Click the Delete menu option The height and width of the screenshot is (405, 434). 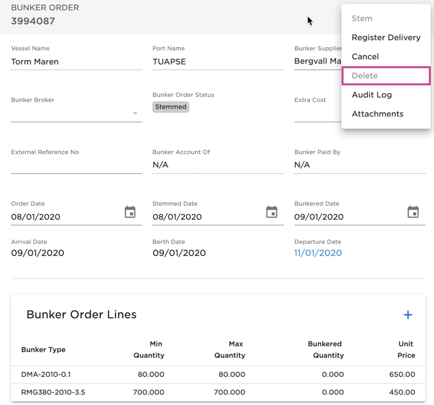coord(365,76)
